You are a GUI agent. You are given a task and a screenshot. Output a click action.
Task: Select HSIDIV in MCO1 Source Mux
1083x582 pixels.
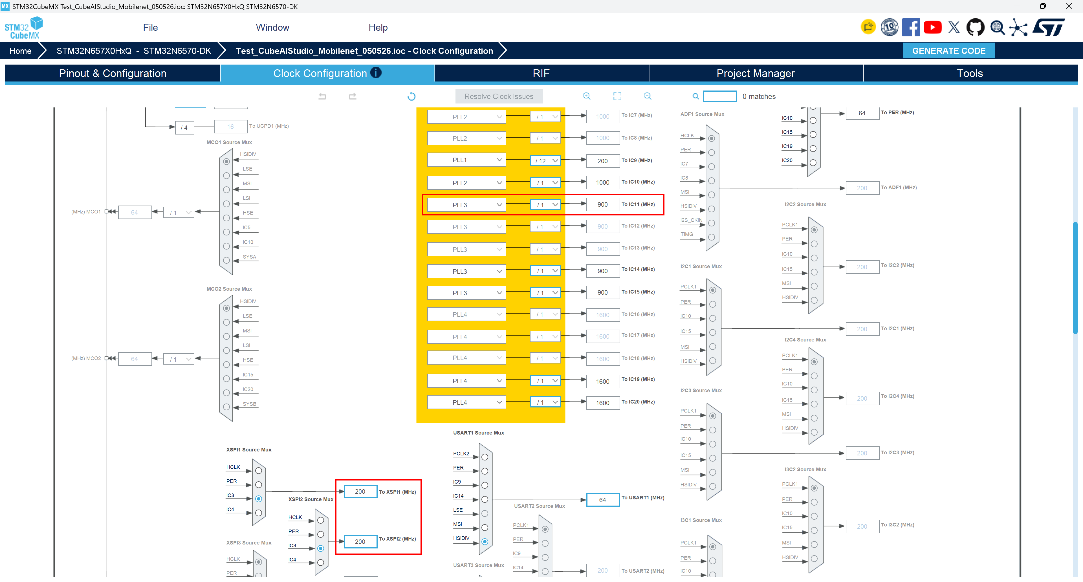tap(226, 162)
